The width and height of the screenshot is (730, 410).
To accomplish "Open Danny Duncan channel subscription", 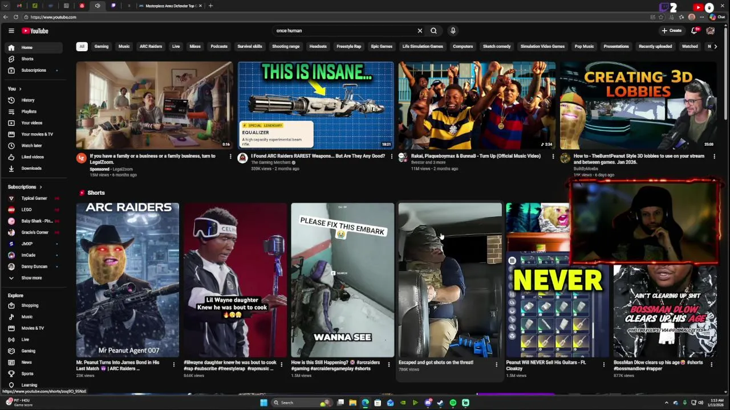I will [34, 266].
